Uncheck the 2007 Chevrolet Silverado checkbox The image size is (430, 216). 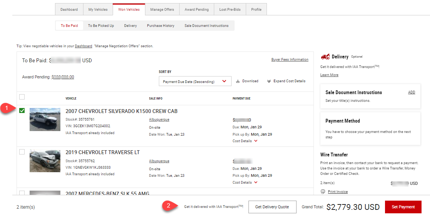pyautogui.click(x=22, y=110)
